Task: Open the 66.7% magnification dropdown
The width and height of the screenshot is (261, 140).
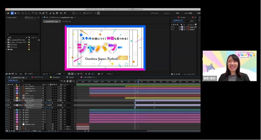Action: 47,74
